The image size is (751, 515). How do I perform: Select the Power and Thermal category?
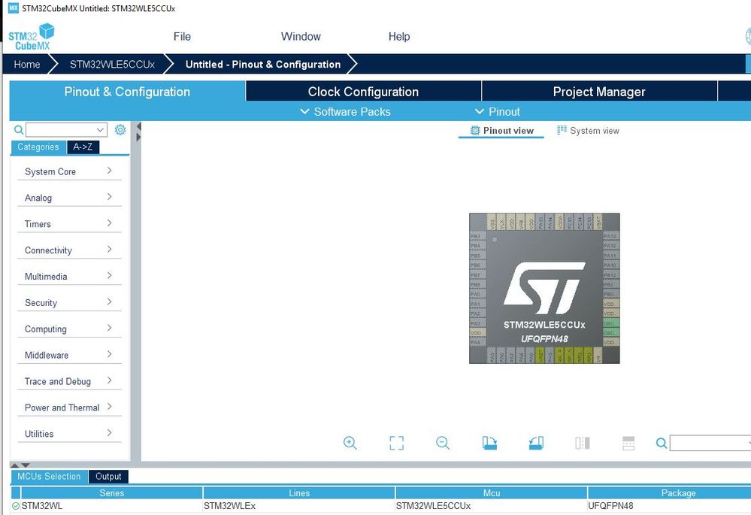69,407
